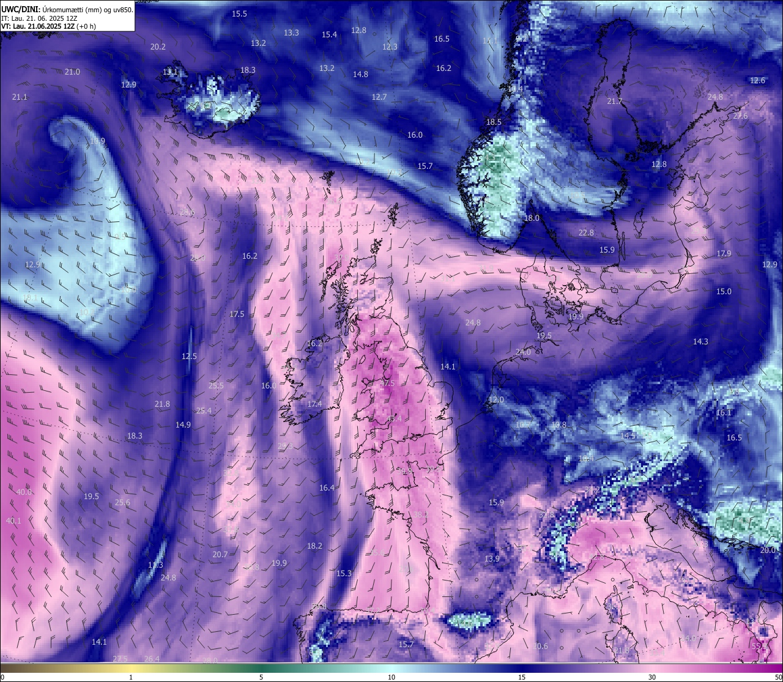Click the '20.2' value label
The image size is (783, 682).
click(158, 46)
